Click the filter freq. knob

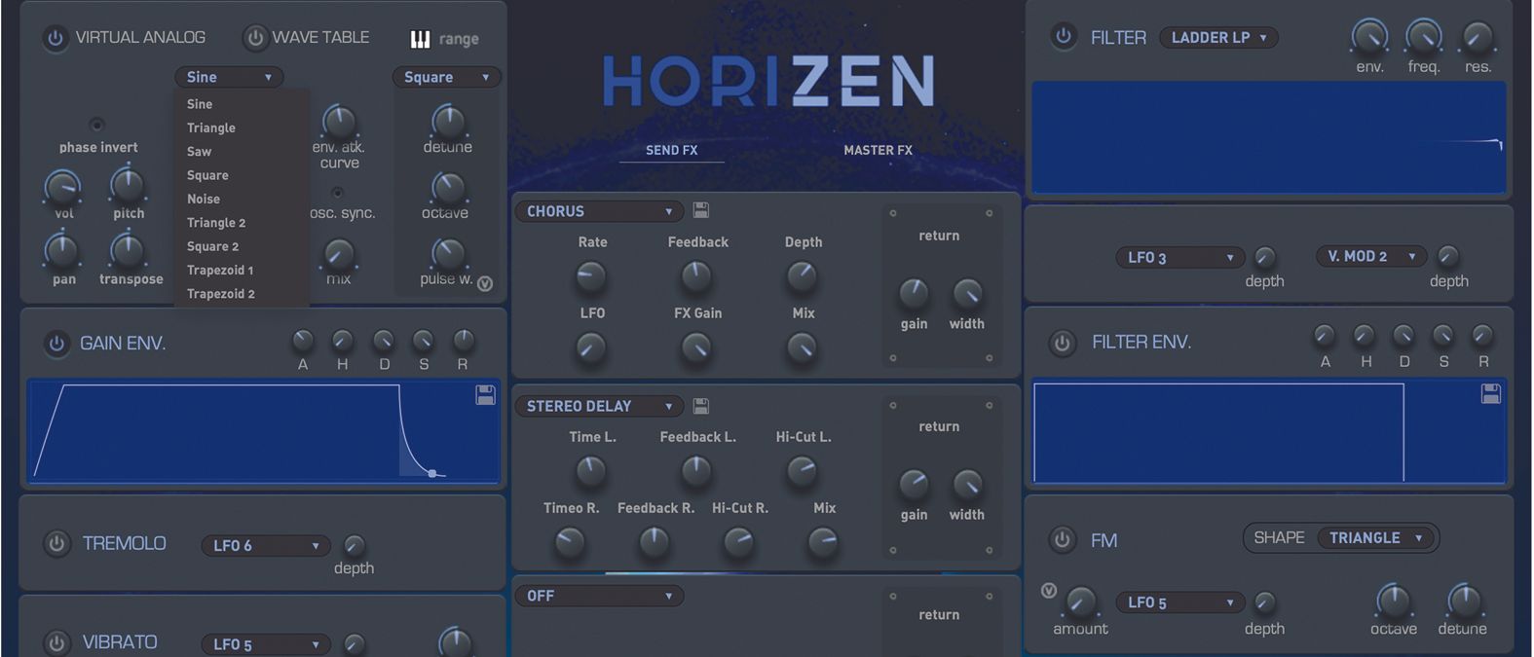point(1424,37)
